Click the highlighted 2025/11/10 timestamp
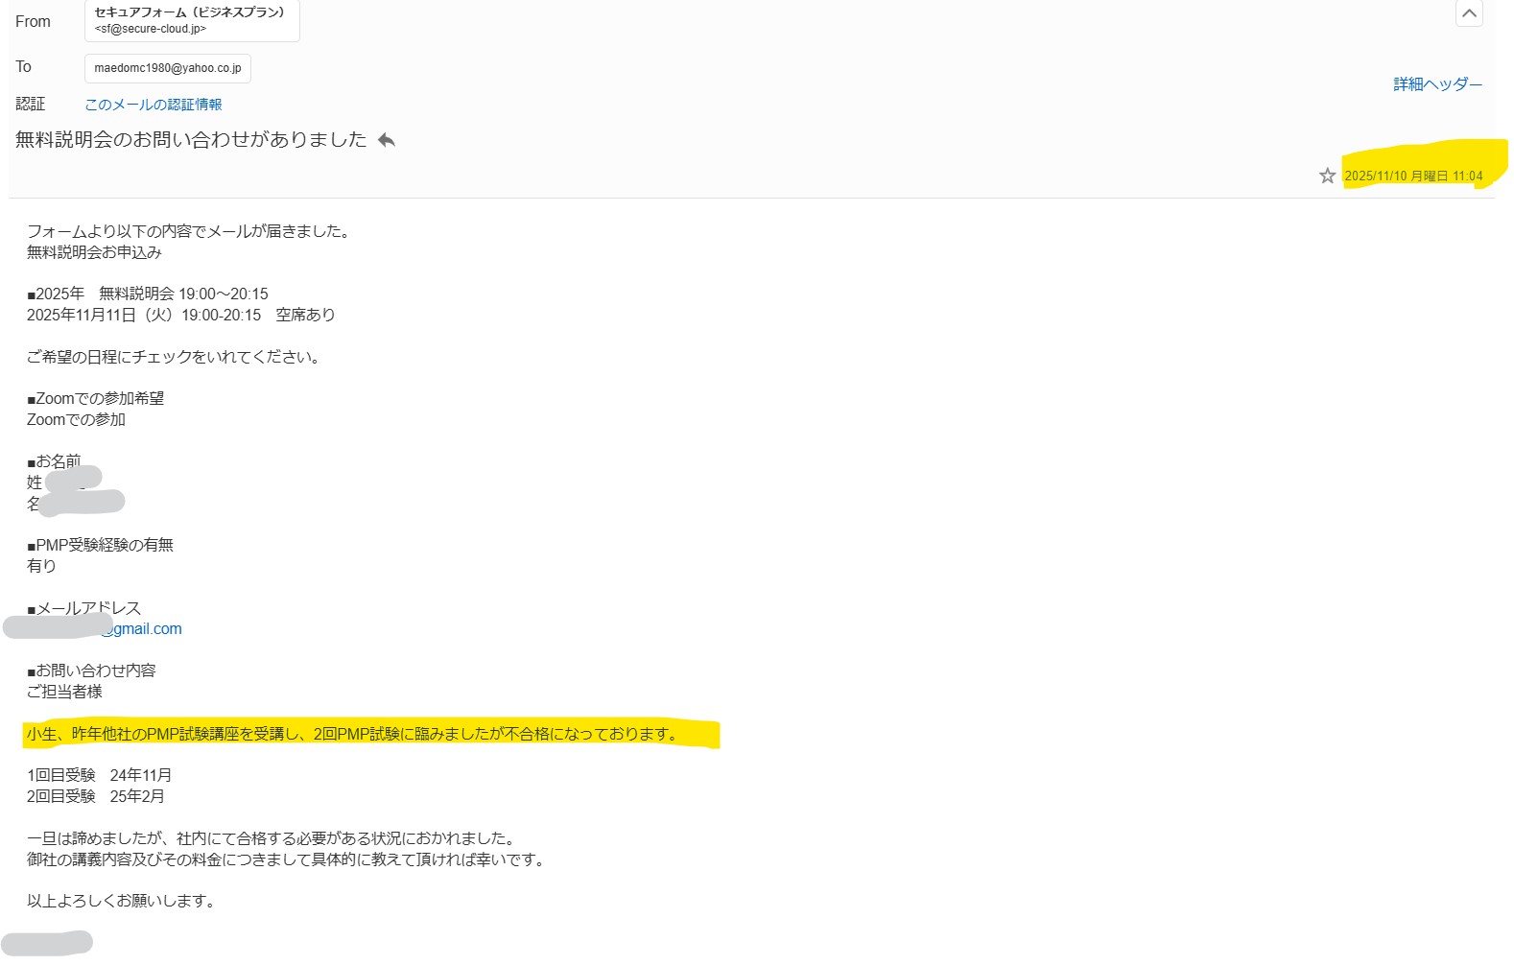1514x965 pixels. tap(1413, 176)
